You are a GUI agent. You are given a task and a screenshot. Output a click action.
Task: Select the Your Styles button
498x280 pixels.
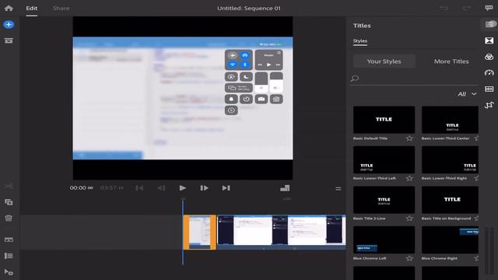coord(384,61)
